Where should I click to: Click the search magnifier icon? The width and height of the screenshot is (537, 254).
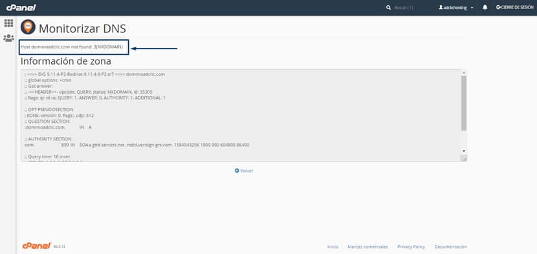click(x=388, y=8)
